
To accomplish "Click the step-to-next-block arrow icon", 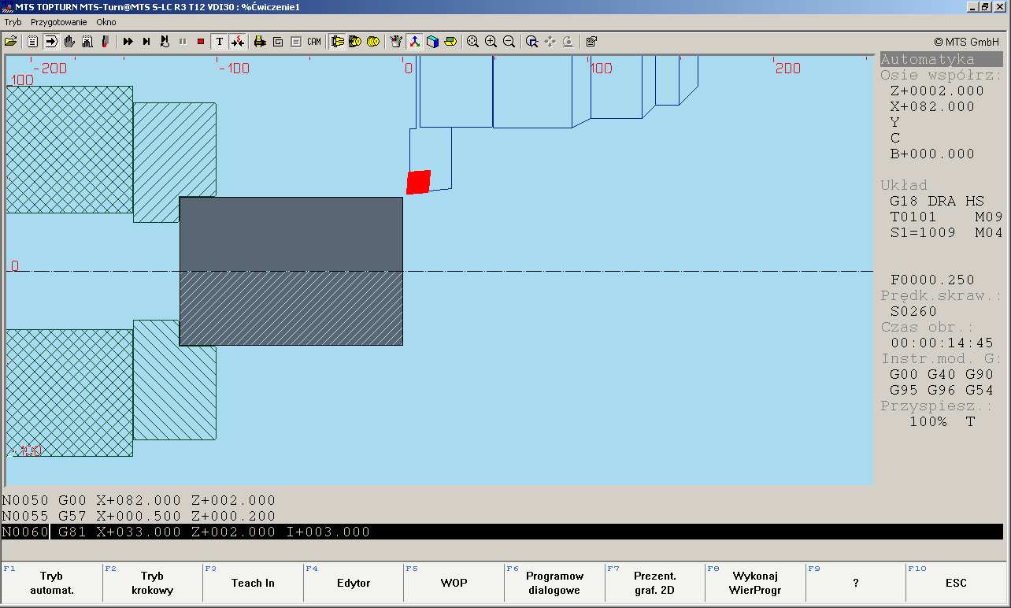I will point(146,41).
